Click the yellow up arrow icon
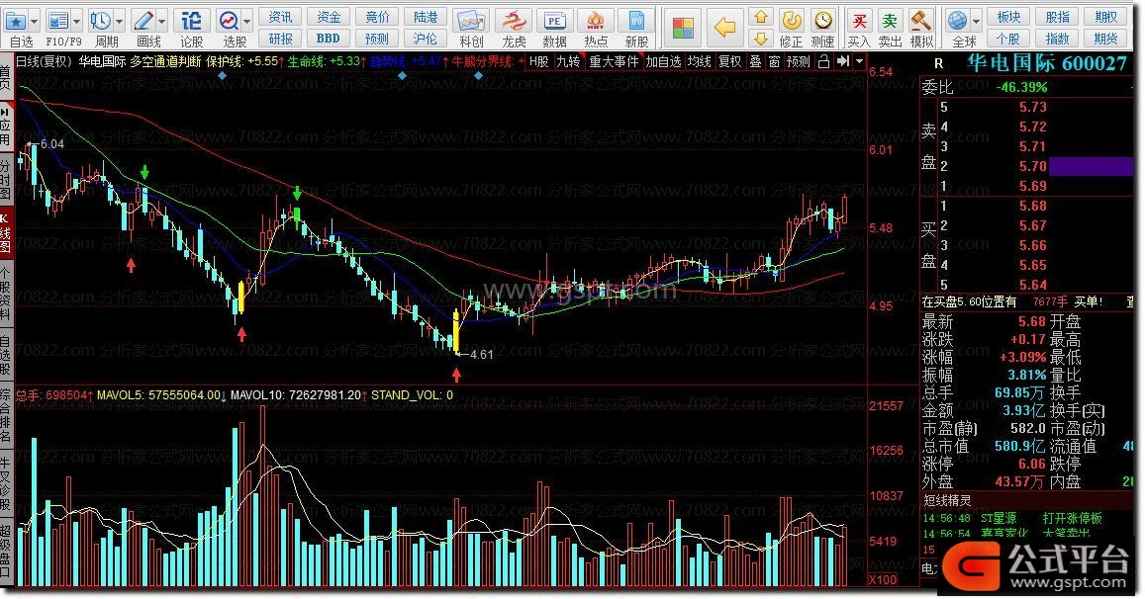Image resolution: width=1145 pixels, height=599 pixels. point(761,17)
